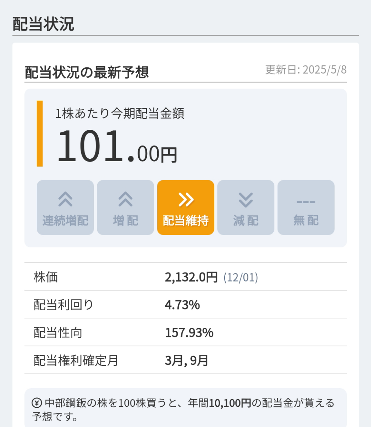Click the 配当性向 row label

(58, 333)
